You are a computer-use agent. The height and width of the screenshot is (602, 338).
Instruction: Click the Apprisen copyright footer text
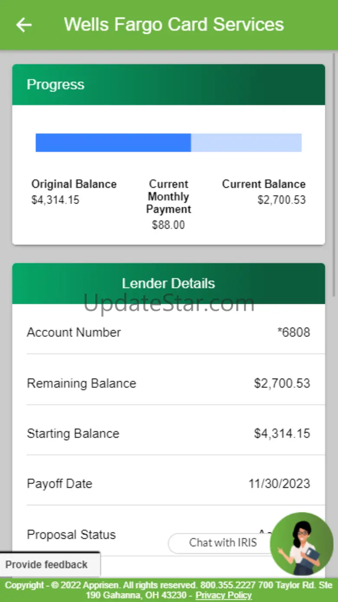pos(169,590)
